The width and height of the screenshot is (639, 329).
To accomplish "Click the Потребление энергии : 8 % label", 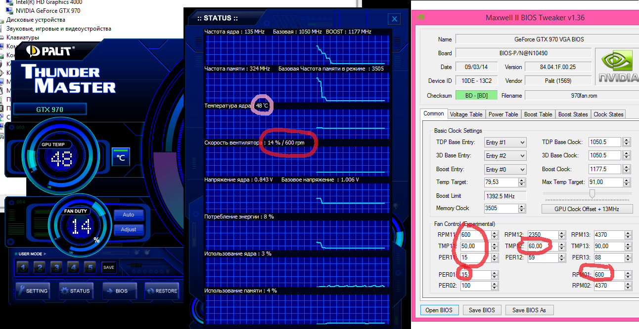I will [239, 217].
